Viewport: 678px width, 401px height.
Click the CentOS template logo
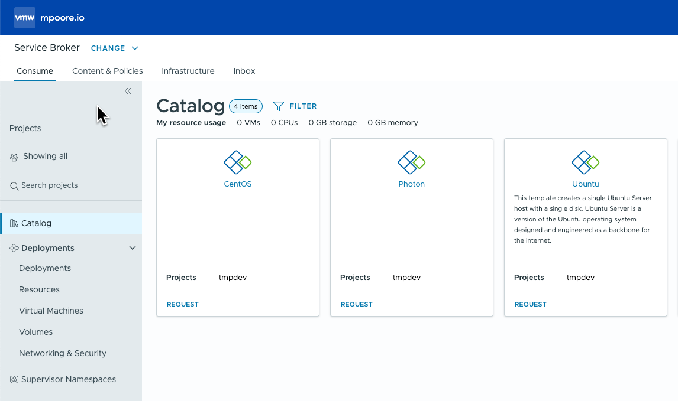pyautogui.click(x=238, y=162)
